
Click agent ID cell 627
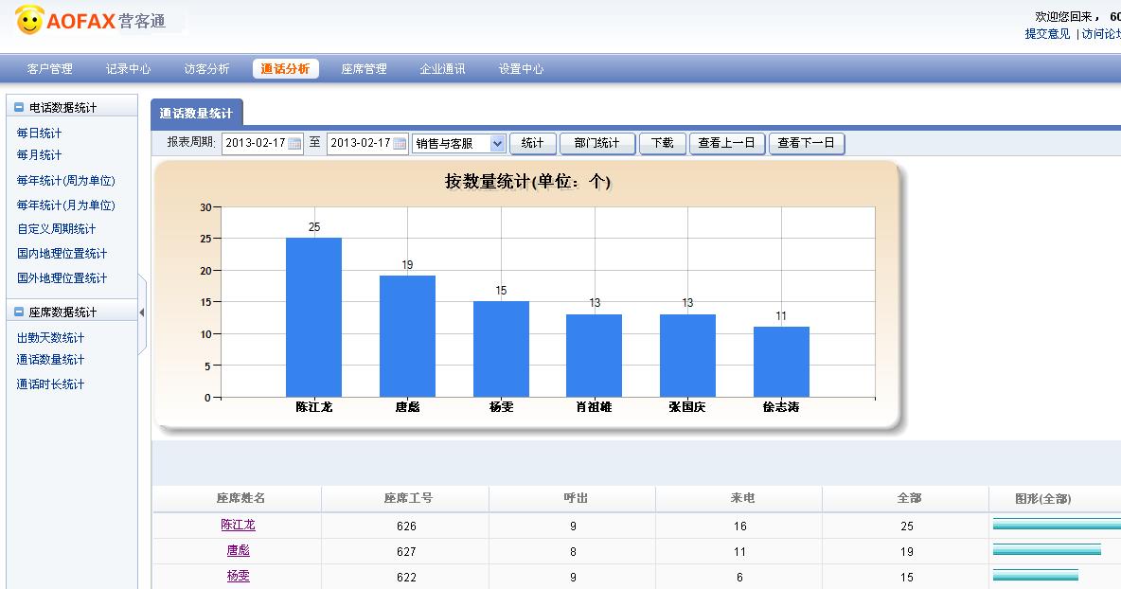(406, 552)
